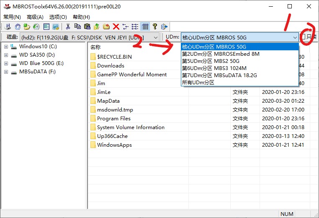319x218 pixels.
Task: Click the exit door toolbar icon
Action: [x=164, y=26]
